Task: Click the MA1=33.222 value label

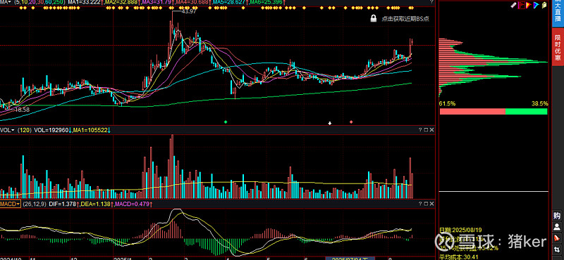Action: coord(84,3)
